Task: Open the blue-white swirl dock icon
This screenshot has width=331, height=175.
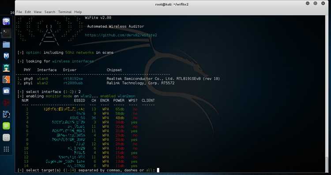Action: tap(6, 114)
